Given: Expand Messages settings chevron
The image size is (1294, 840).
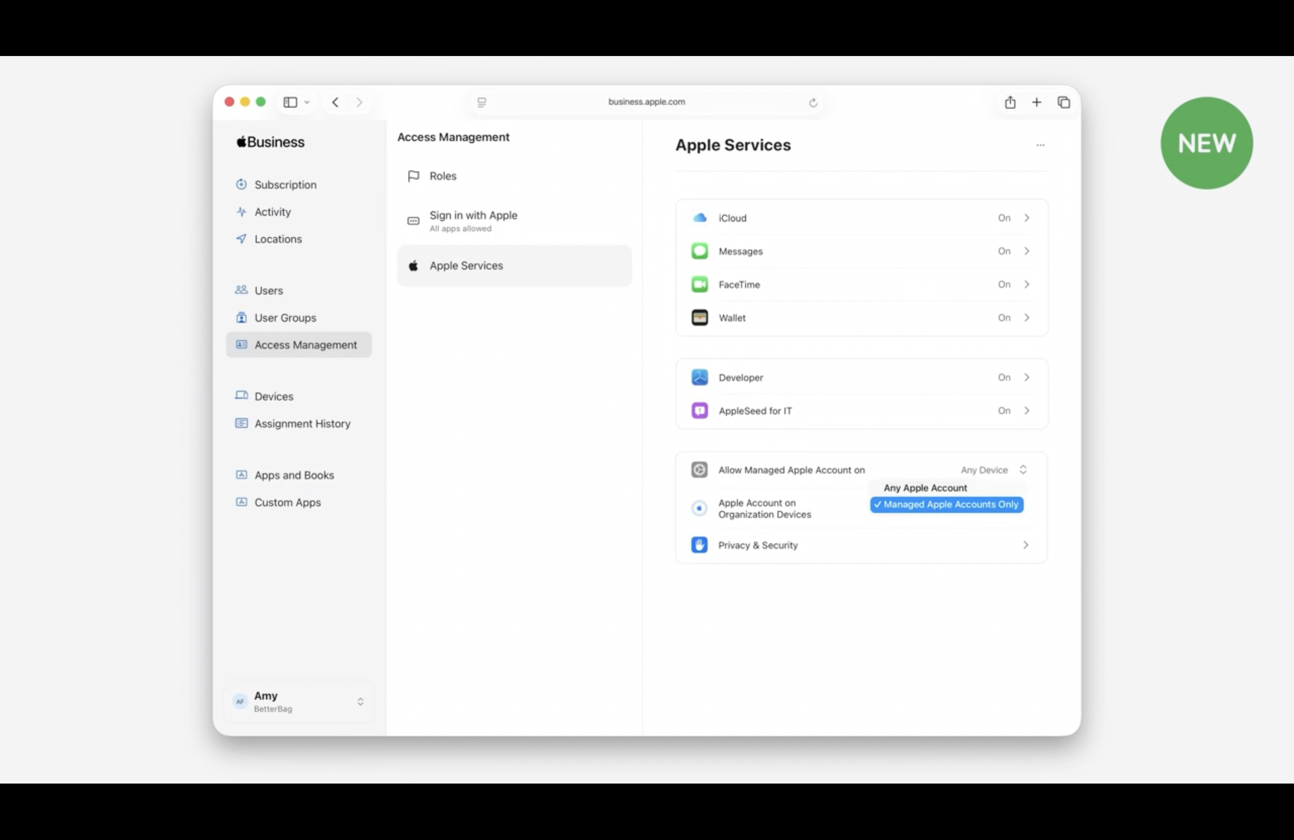Looking at the screenshot, I should 1027,251.
